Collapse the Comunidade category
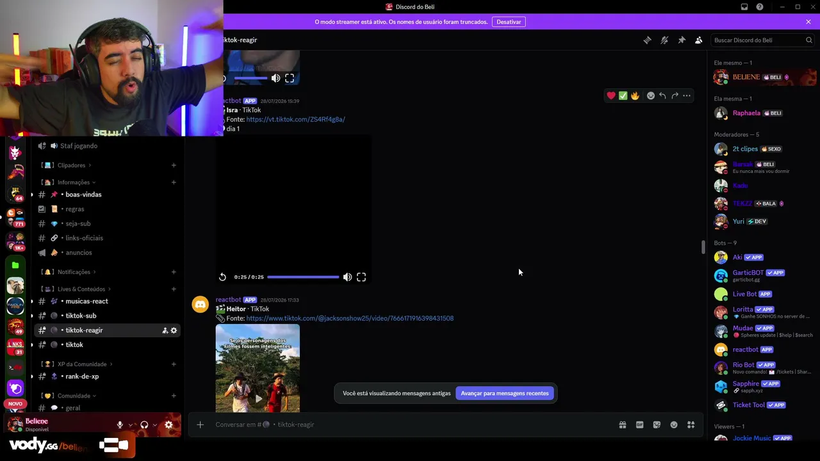This screenshot has width=820, height=461. [74, 396]
